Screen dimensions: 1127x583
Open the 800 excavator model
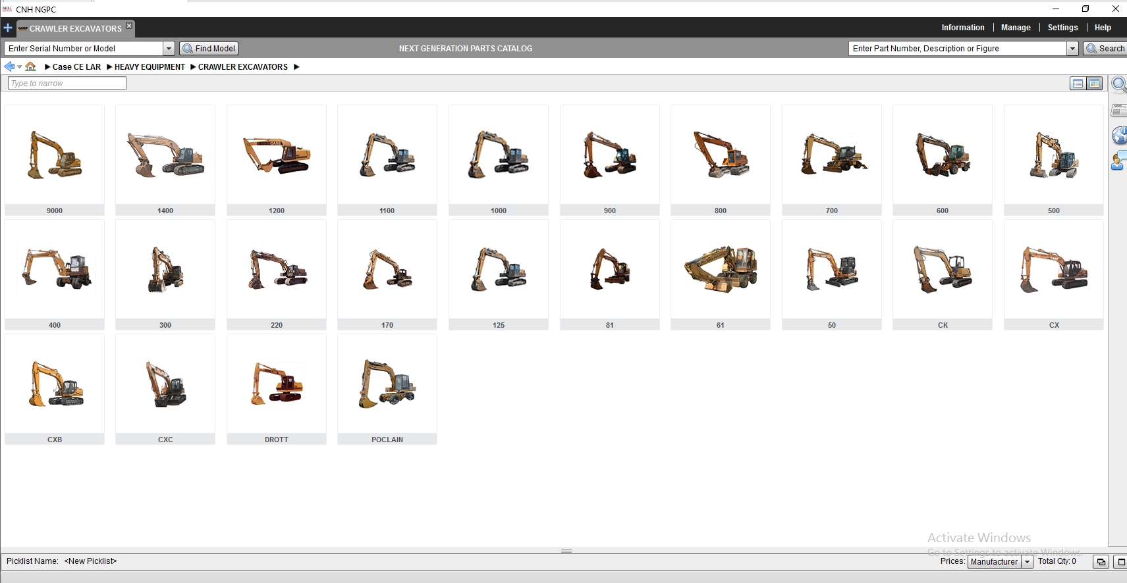(x=721, y=160)
